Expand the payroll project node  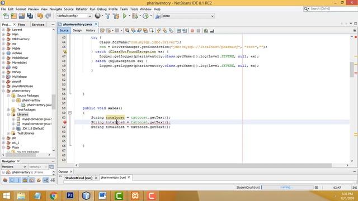pyautogui.click(x=3, y=82)
